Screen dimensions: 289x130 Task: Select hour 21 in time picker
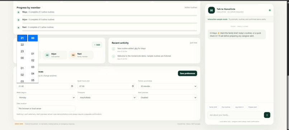tap(22, 38)
